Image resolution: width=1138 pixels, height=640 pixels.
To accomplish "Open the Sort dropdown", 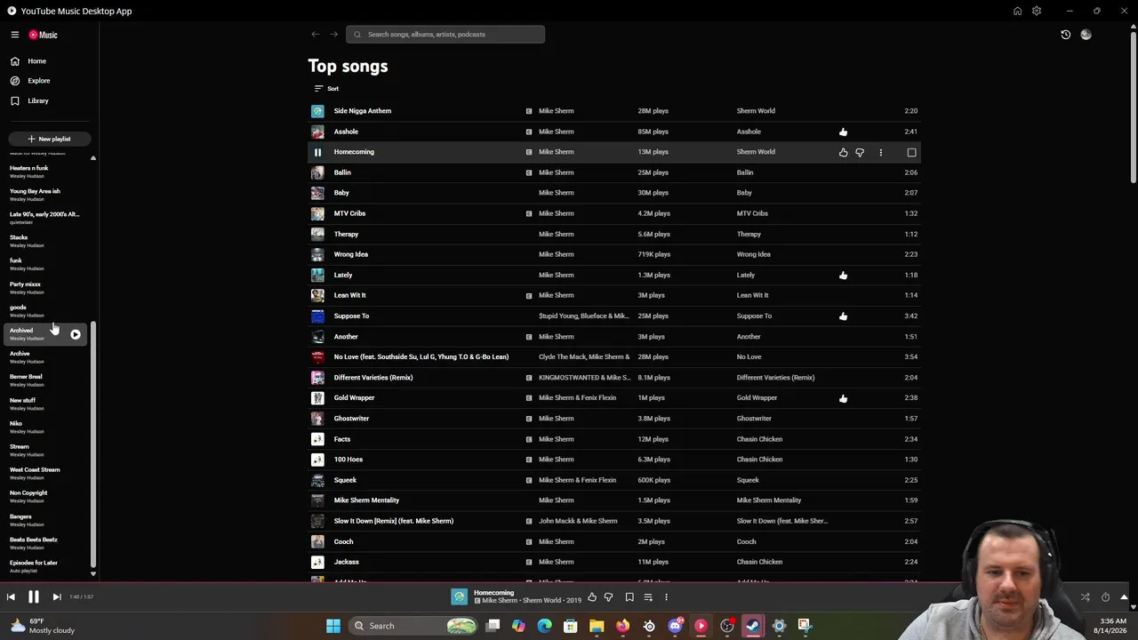I will tap(326, 89).
